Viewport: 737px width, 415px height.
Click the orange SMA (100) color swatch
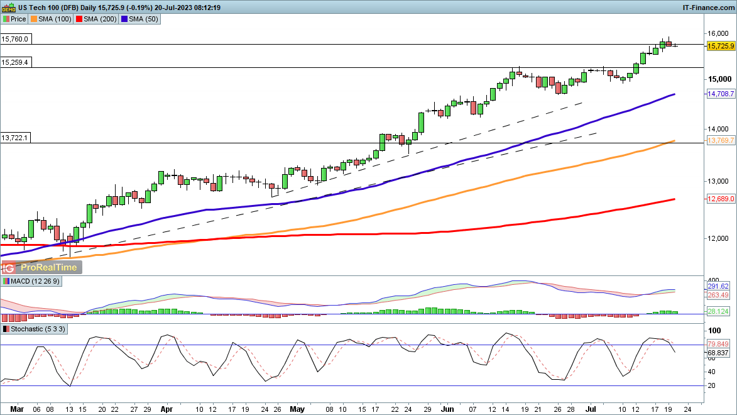click(x=34, y=19)
